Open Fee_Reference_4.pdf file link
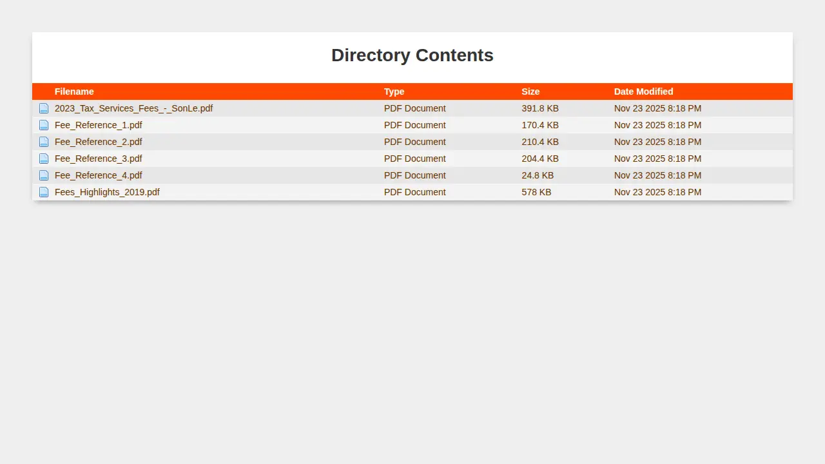825x464 pixels. 99,175
